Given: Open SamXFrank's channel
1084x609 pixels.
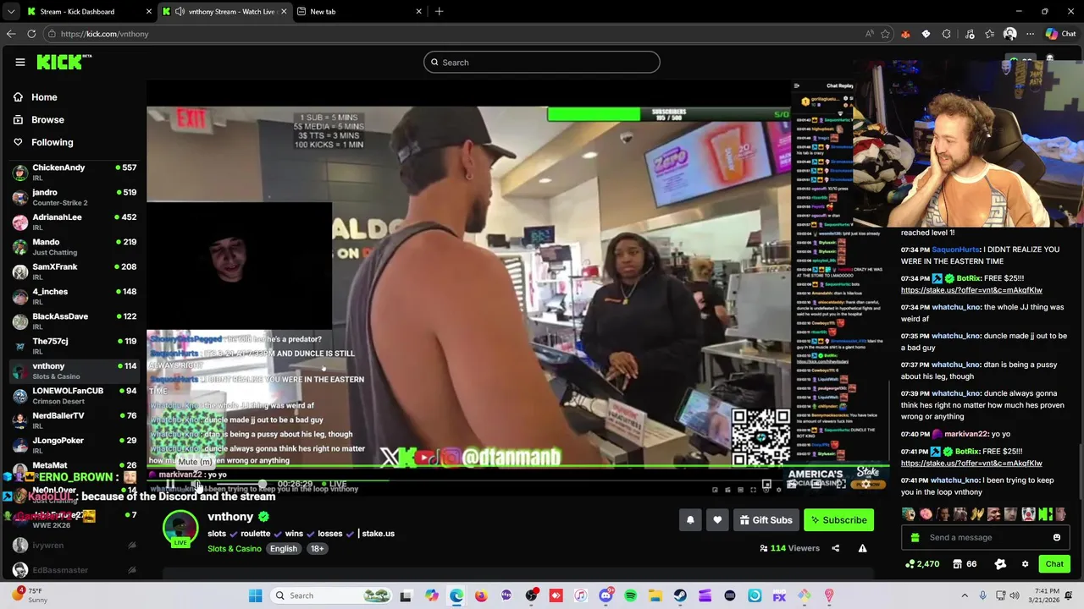Looking at the screenshot, I should (75, 272).
